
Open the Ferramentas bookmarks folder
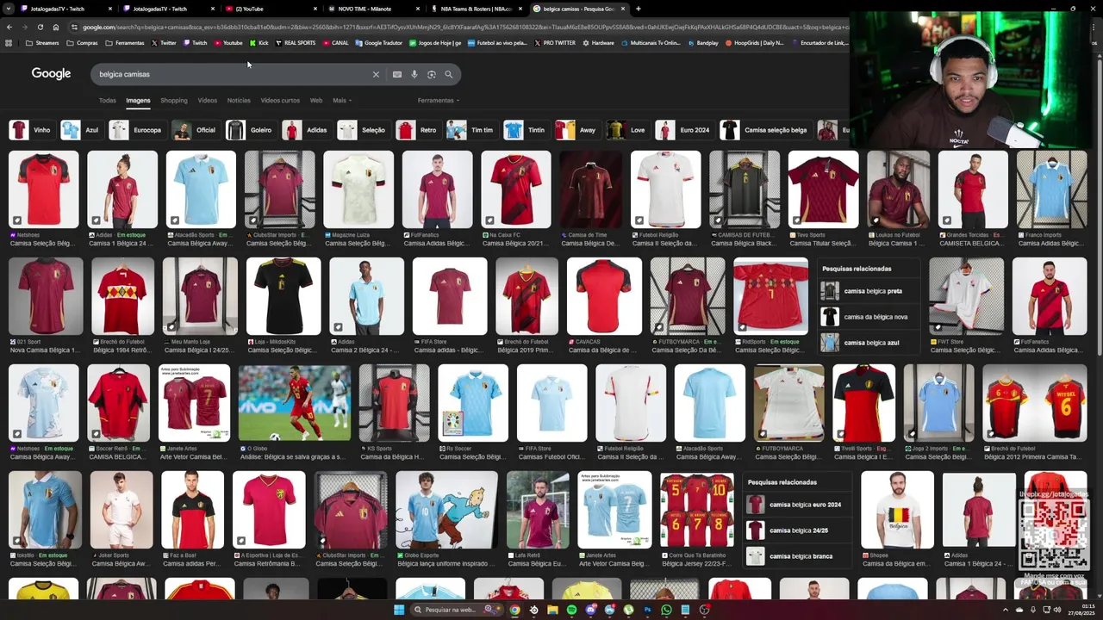tap(124, 42)
